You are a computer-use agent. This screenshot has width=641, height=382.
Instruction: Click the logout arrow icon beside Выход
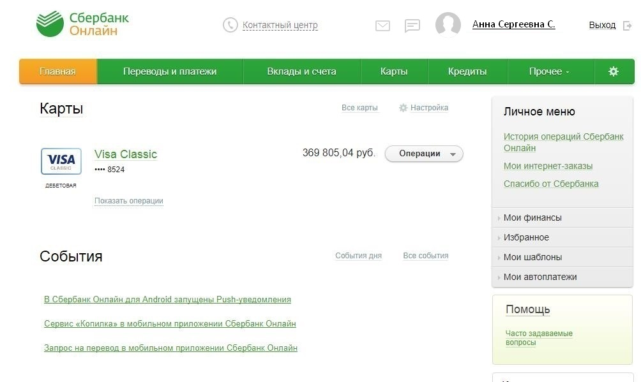click(627, 26)
